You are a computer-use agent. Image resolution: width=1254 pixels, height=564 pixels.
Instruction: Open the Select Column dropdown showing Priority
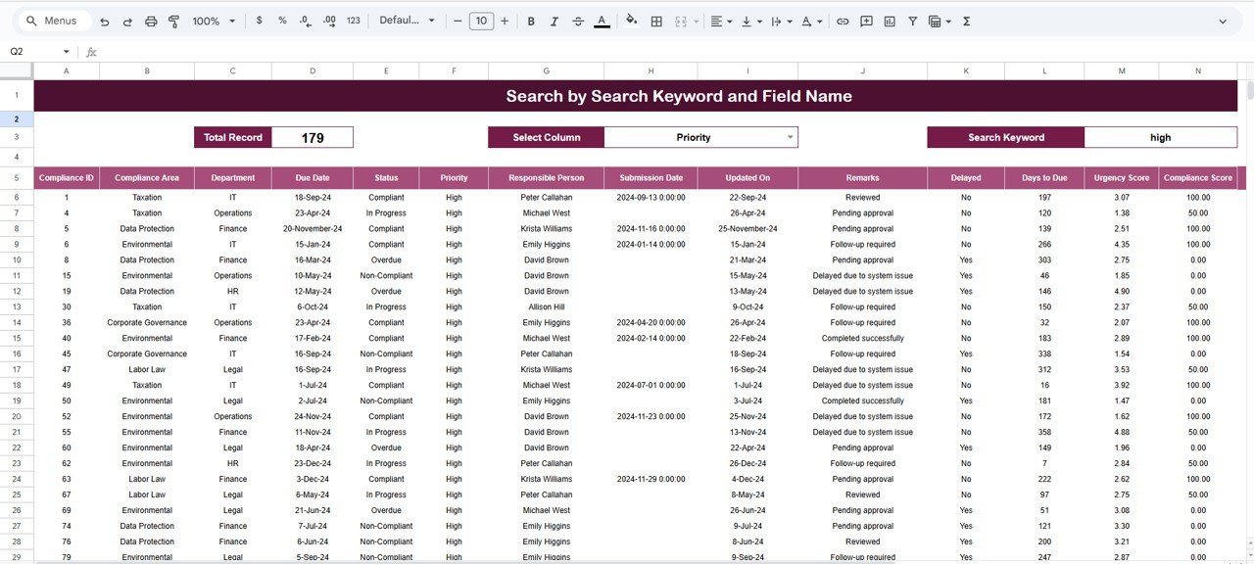(700, 137)
